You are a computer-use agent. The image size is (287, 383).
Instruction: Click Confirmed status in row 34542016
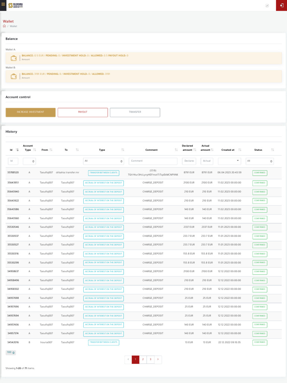(x=260, y=343)
